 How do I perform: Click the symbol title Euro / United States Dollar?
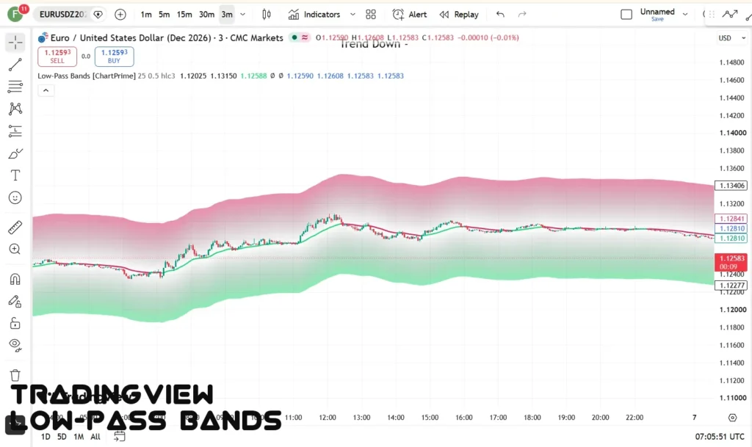[x=167, y=38]
